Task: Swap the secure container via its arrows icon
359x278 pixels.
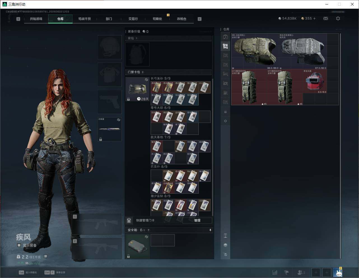Action: coord(146,237)
